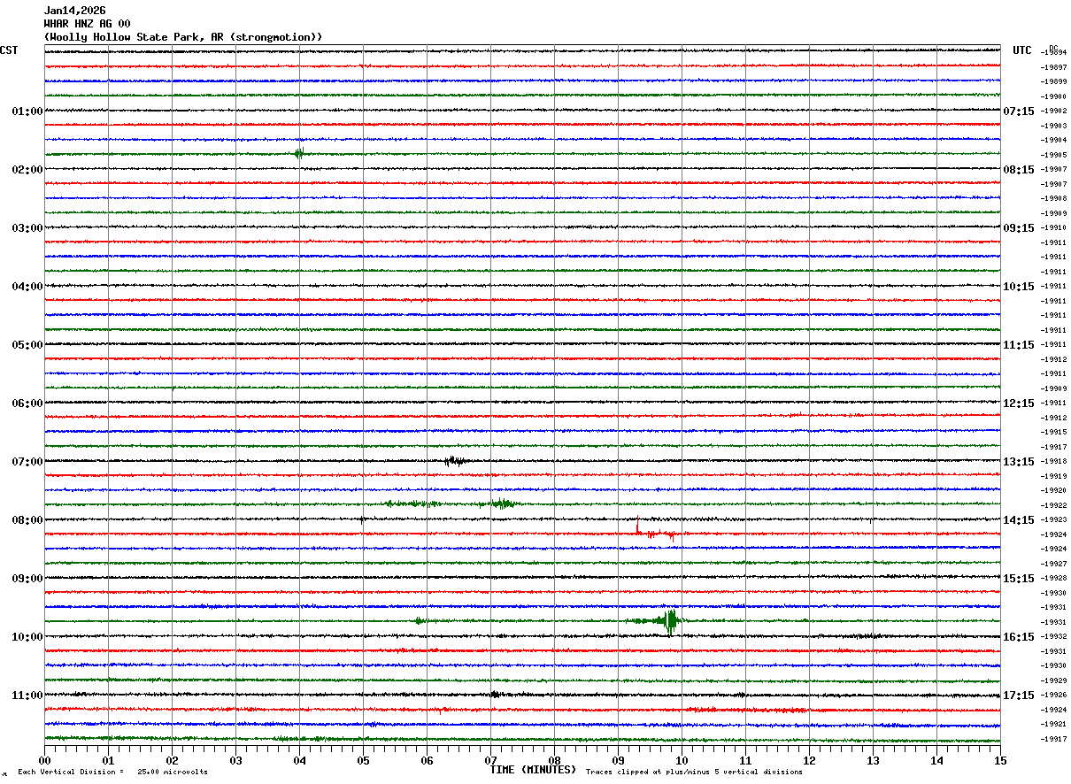The width and height of the screenshot is (1071, 784).
Task: Click the DC offset value -19905
Action: click(1053, 155)
